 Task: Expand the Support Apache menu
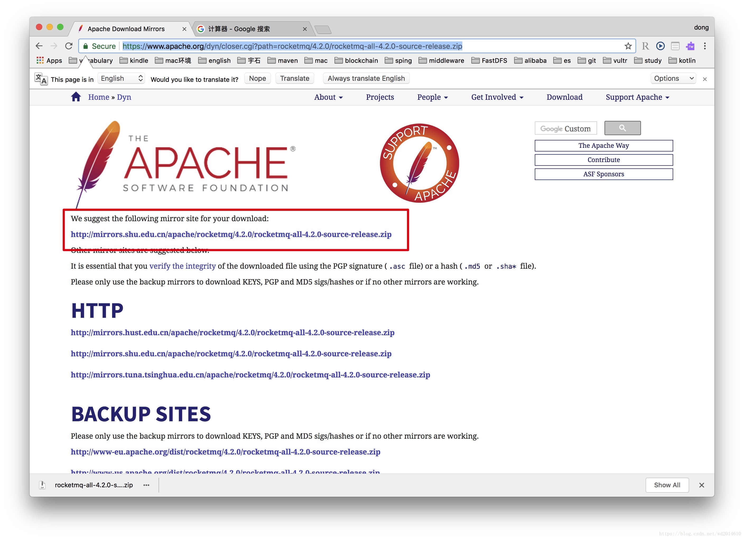637,97
